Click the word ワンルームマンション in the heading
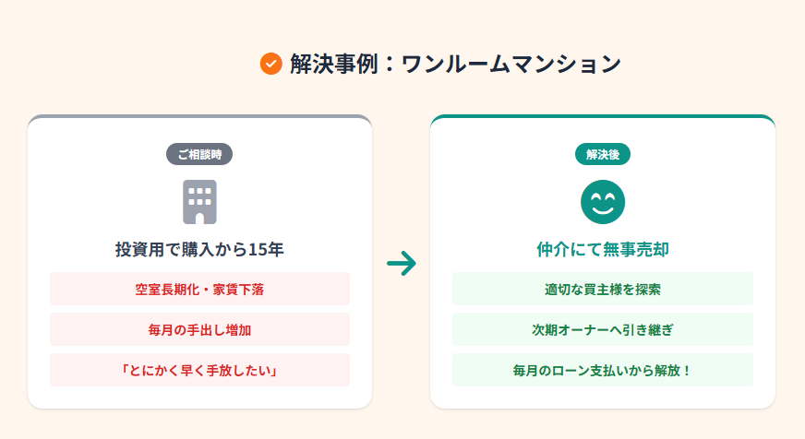The image size is (805, 439). click(x=511, y=65)
